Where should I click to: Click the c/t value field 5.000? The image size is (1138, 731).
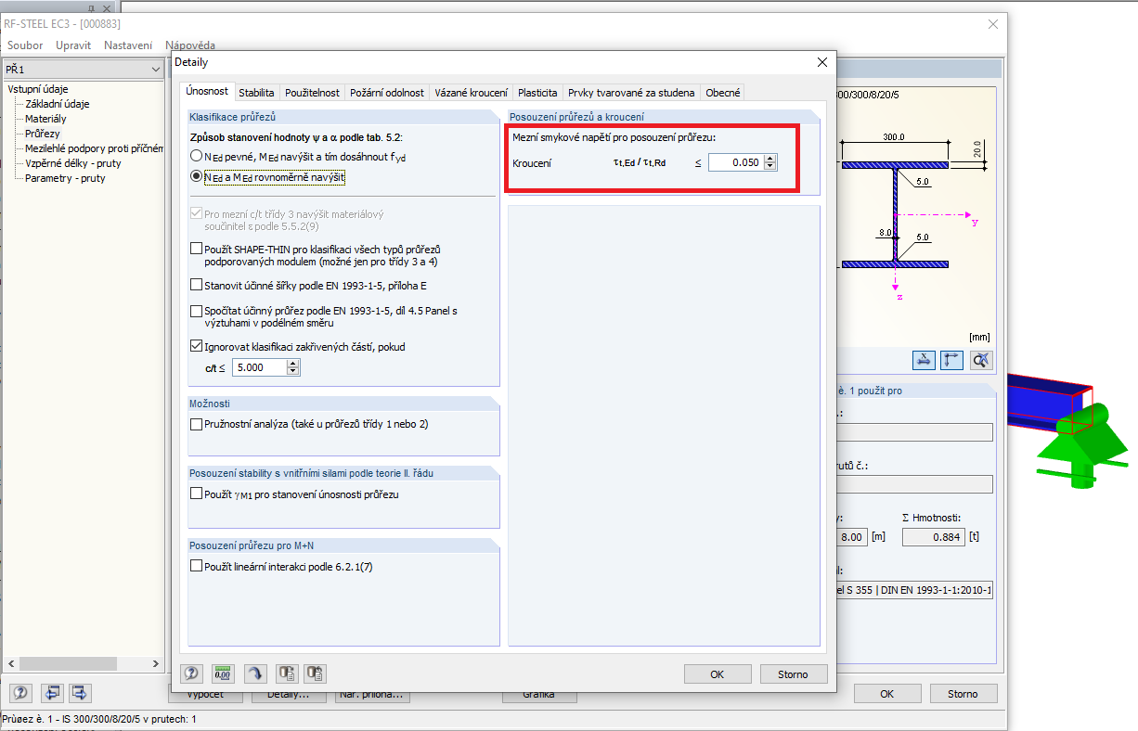click(259, 367)
